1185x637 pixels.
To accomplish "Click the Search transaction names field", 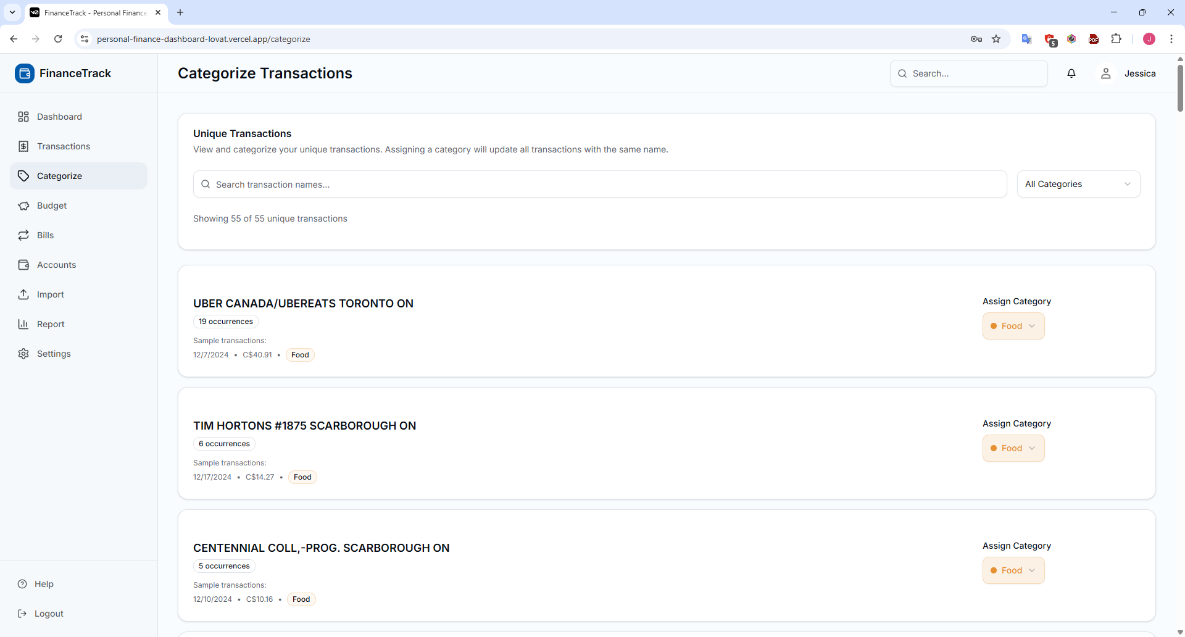I will click(x=599, y=185).
